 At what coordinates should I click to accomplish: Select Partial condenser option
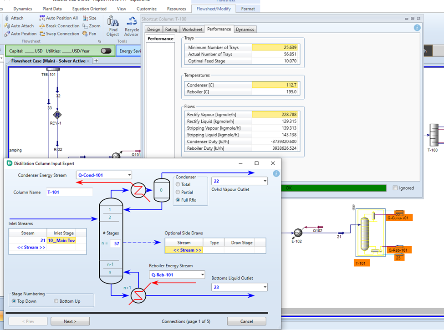pyautogui.click(x=178, y=192)
